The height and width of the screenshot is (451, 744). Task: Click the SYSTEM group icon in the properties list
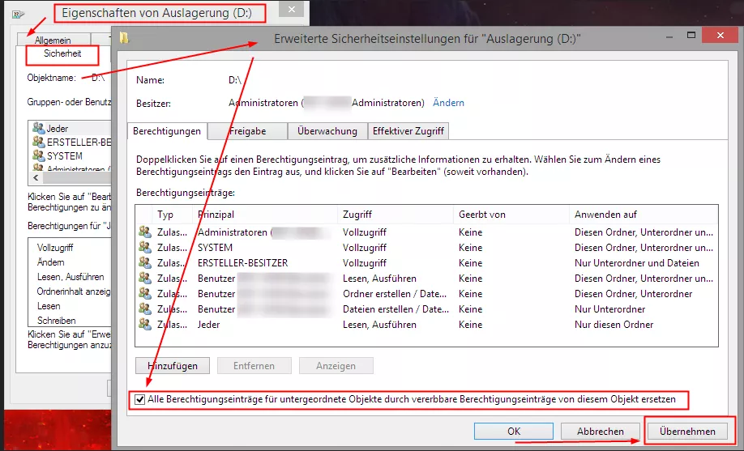[x=38, y=155]
